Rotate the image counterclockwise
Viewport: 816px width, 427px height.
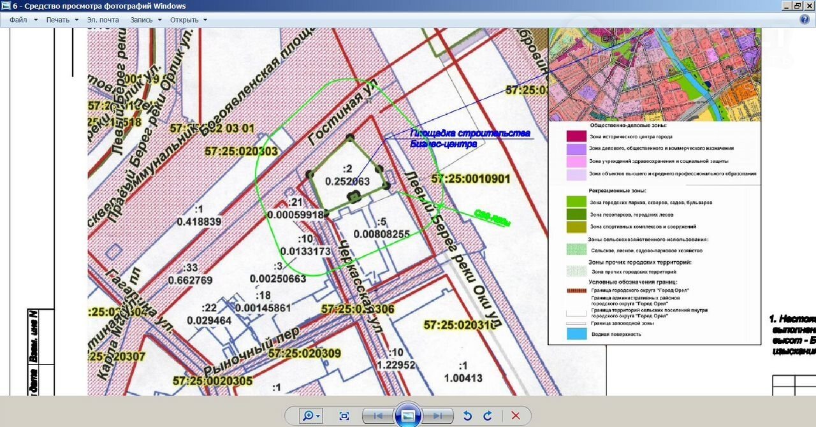pyautogui.click(x=467, y=416)
